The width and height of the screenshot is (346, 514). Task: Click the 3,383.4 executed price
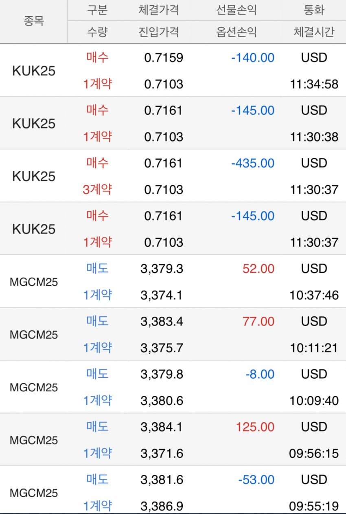162,321
